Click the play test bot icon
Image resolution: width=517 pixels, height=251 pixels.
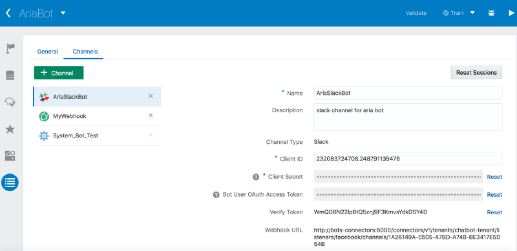point(511,13)
